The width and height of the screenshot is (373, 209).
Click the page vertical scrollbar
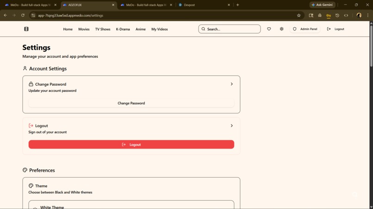click(x=371, y=45)
